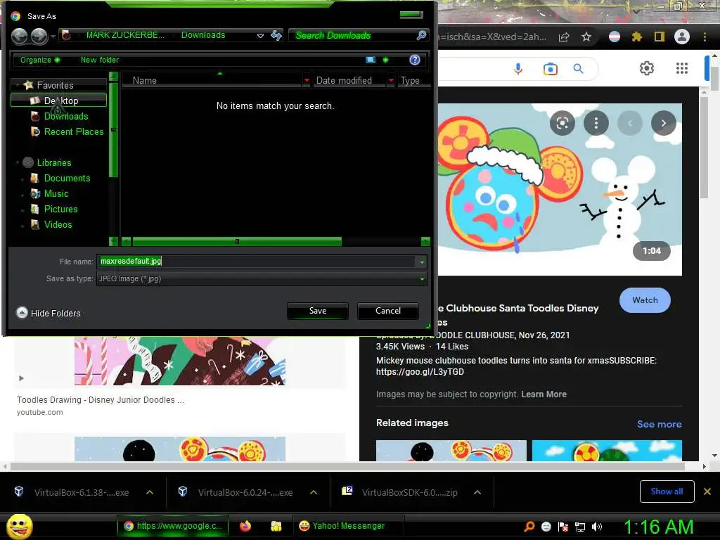Click the Watch button
This screenshot has width=720, height=540.
click(x=645, y=300)
